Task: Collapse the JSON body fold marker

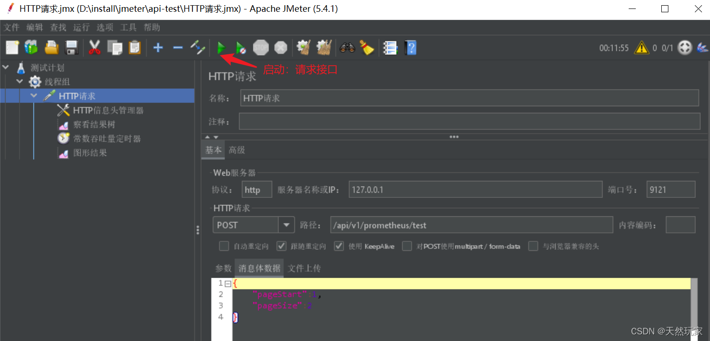Action: point(228,283)
